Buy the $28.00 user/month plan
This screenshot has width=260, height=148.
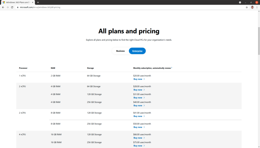click(x=139, y=90)
